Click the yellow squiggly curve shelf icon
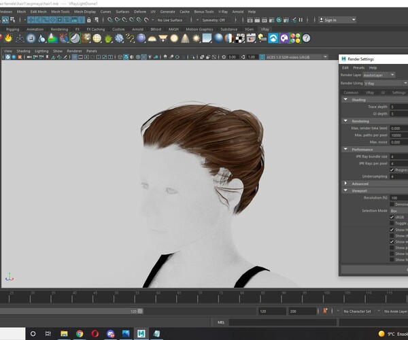408x340 pixels. pos(130,38)
